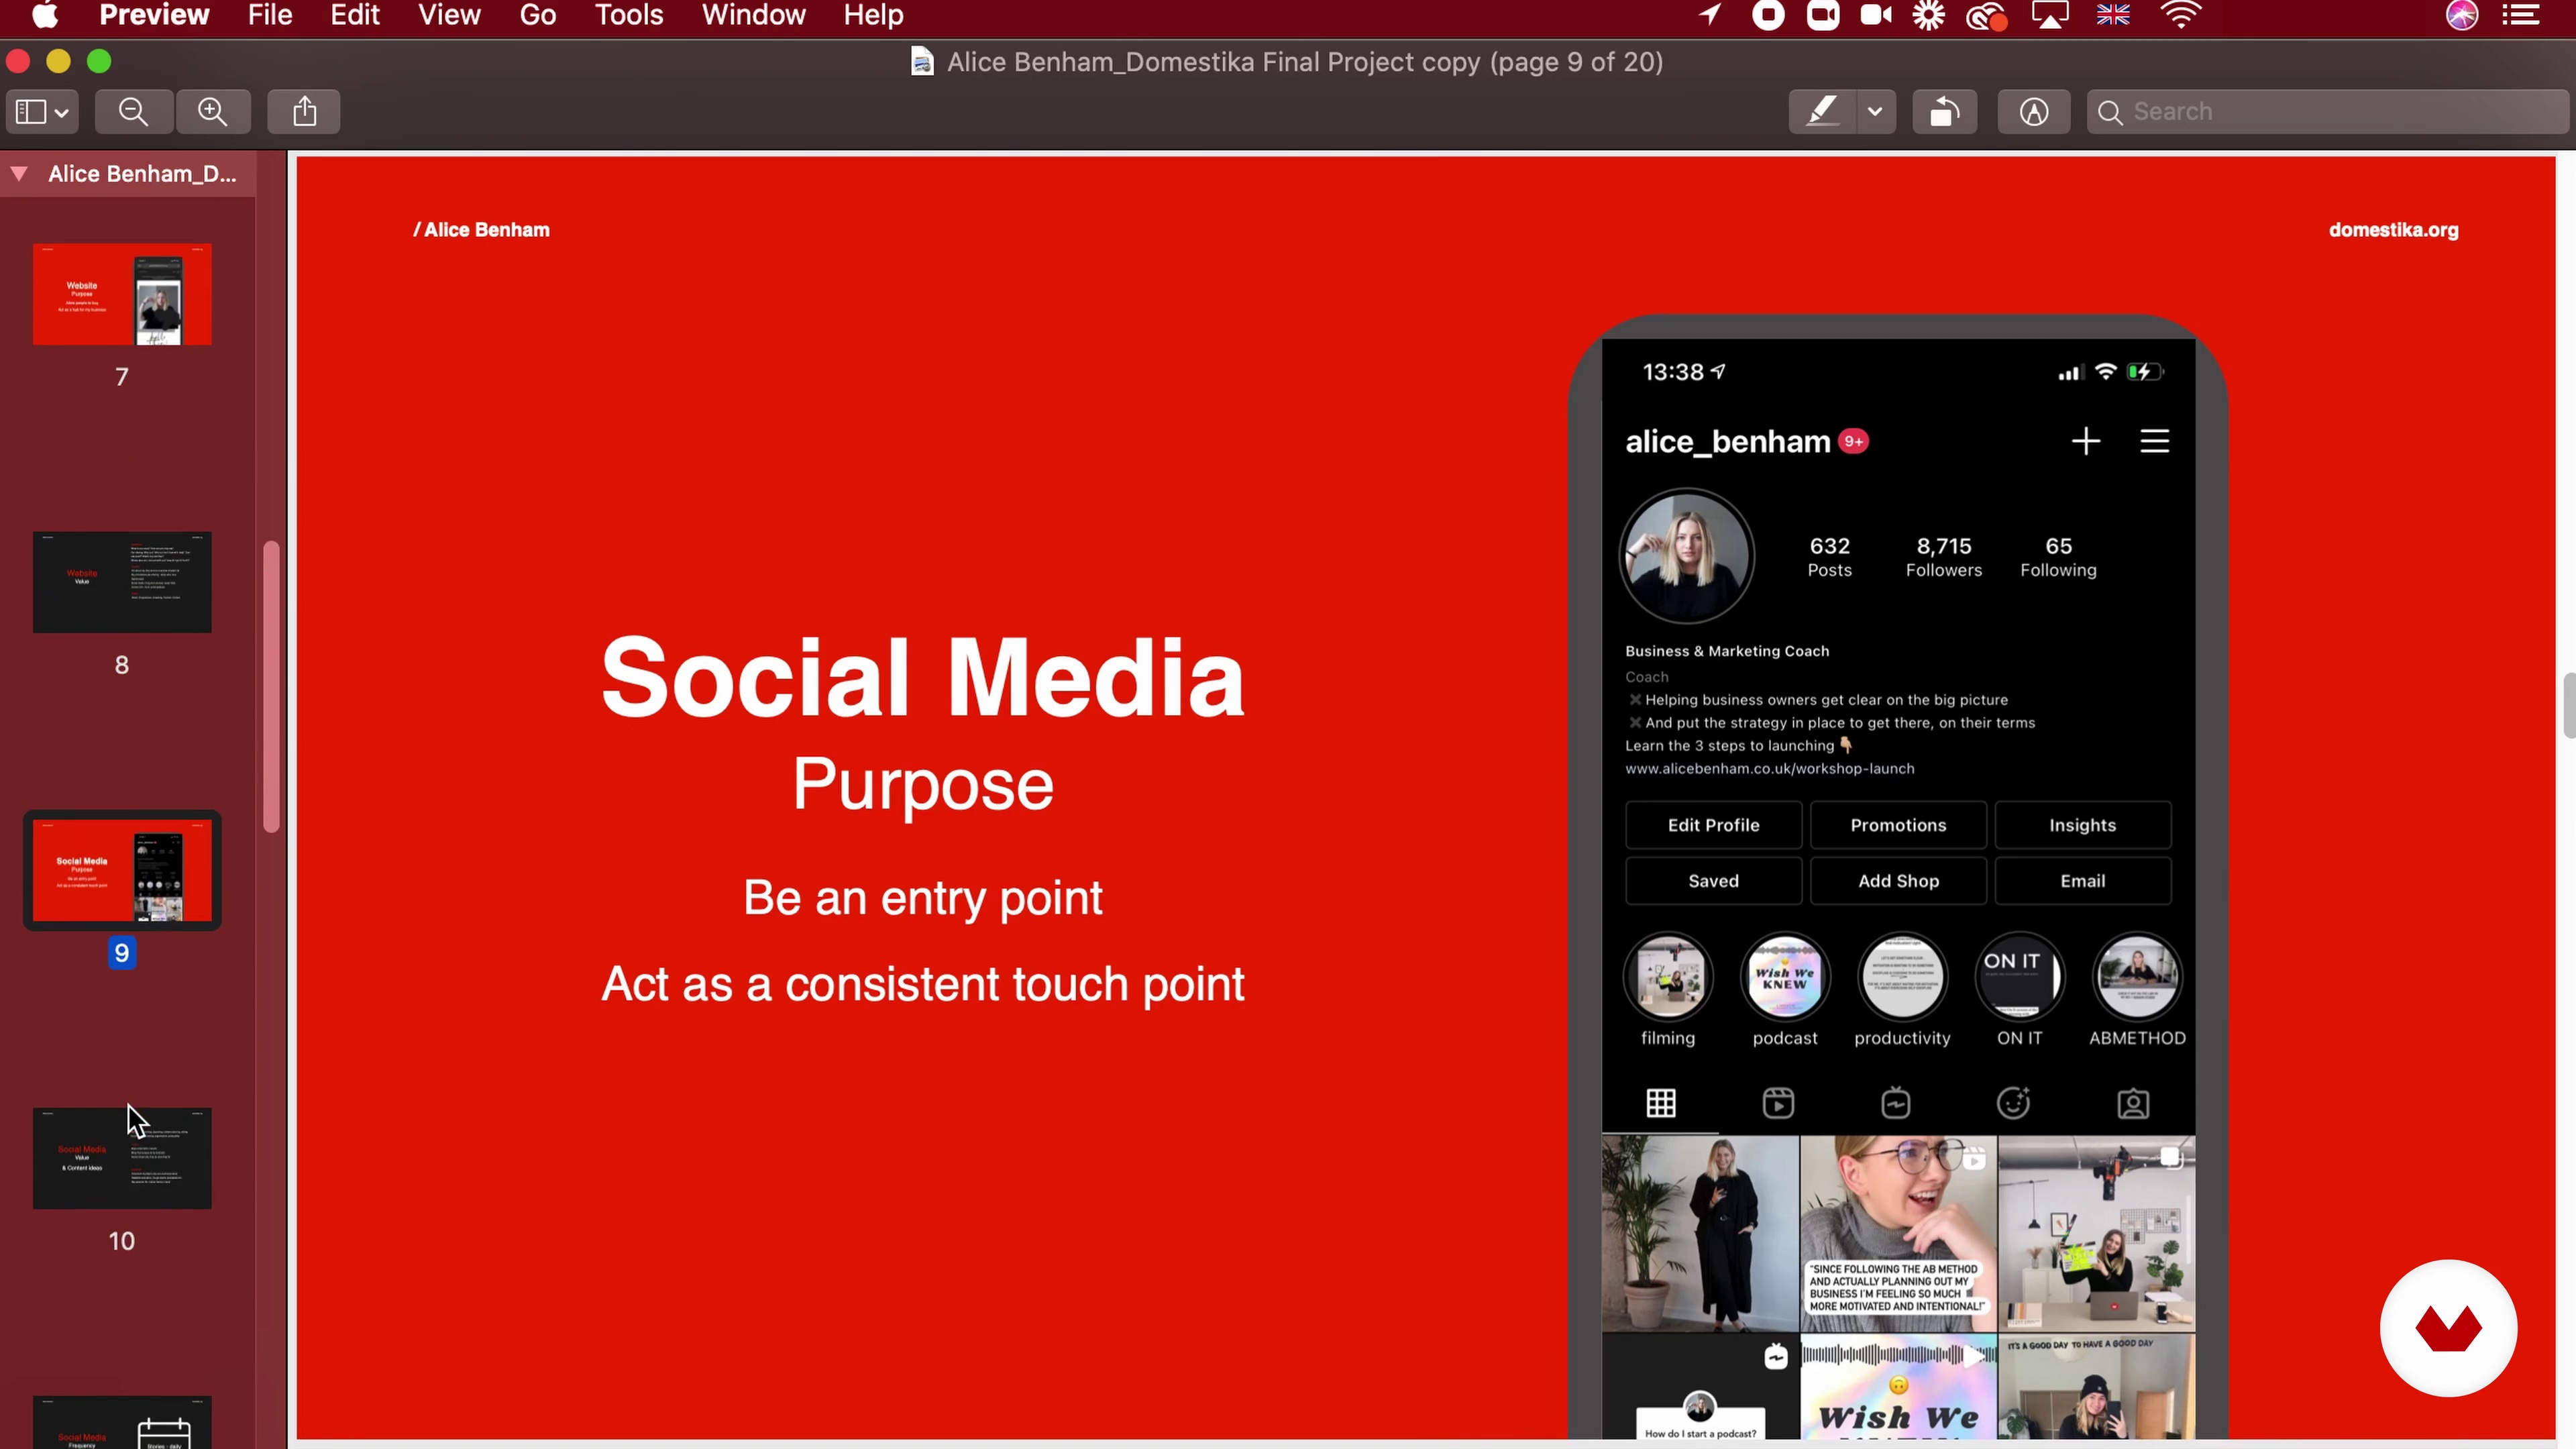Open the Go menu
This screenshot has width=2576, height=1449.
[537, 15]
